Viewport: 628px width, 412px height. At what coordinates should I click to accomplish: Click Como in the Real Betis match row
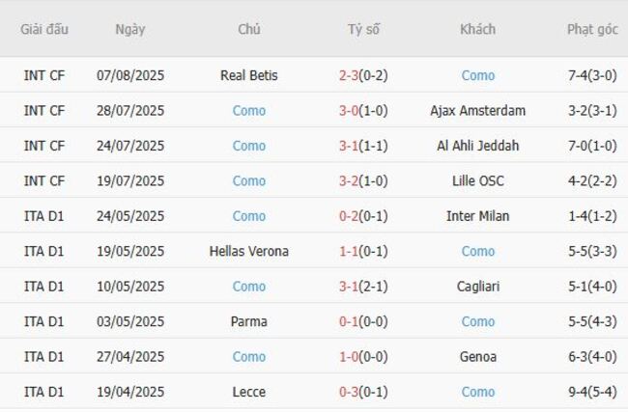point(477,75)
